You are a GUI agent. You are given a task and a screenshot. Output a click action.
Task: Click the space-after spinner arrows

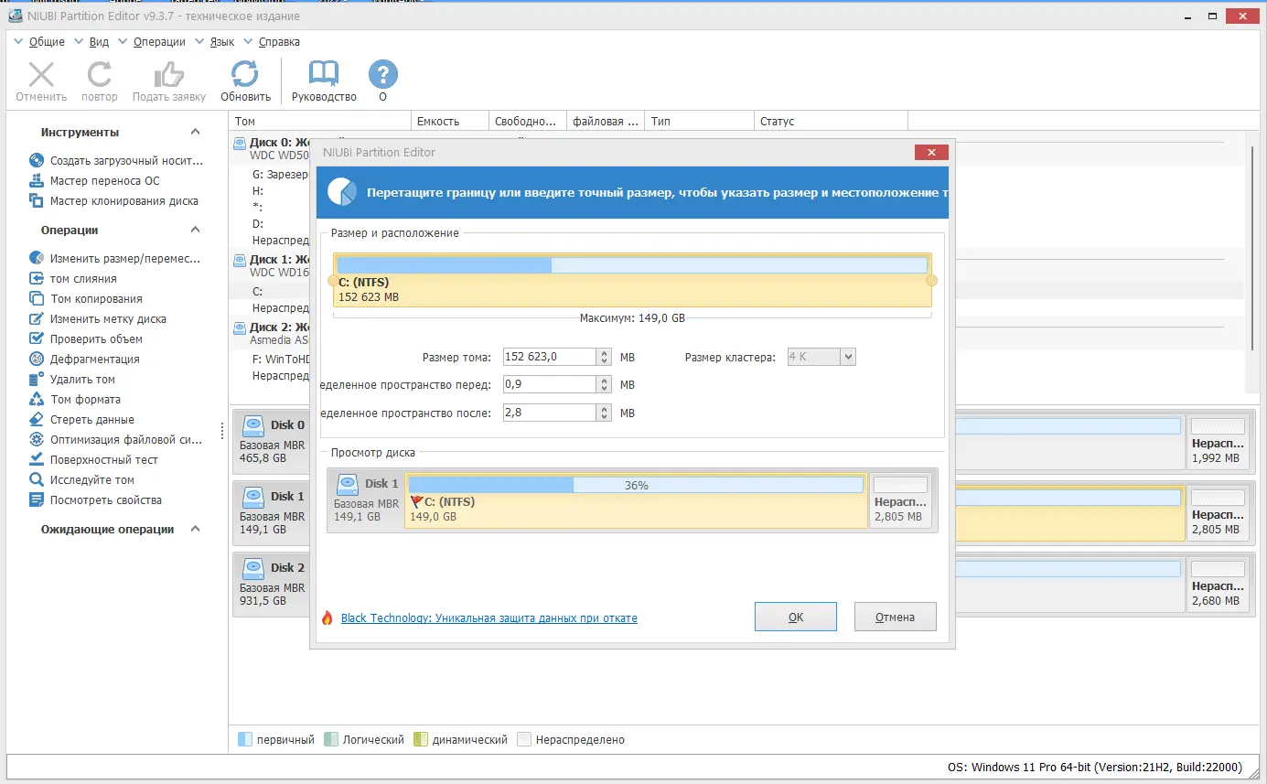point(604,413)
